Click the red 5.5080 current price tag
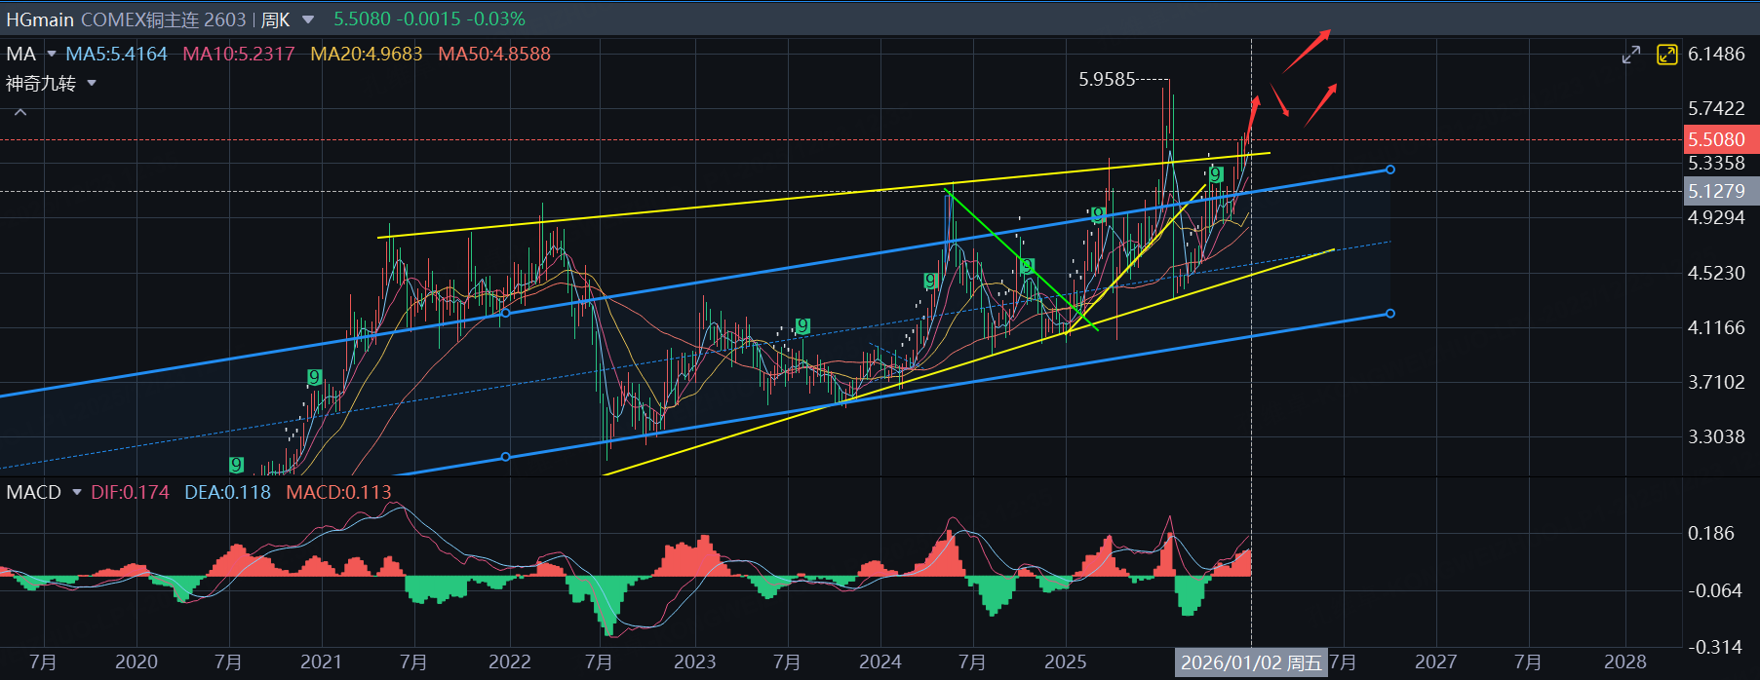Viewport: 1760px width, 680px height. coord(1722,139)
